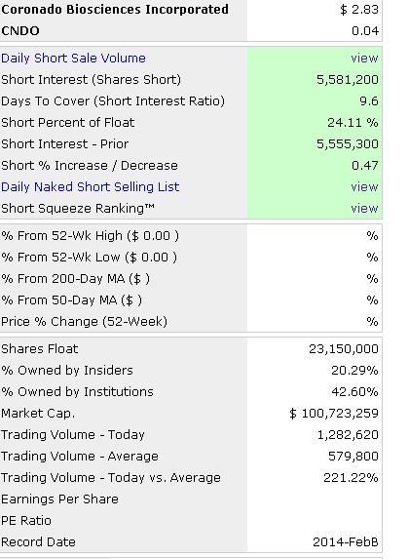Click the PE Ratio label

(x=26, y=521)
